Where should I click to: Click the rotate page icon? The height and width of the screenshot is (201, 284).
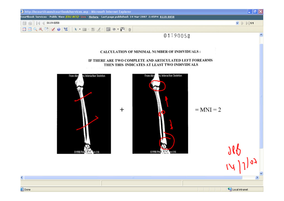46,29
